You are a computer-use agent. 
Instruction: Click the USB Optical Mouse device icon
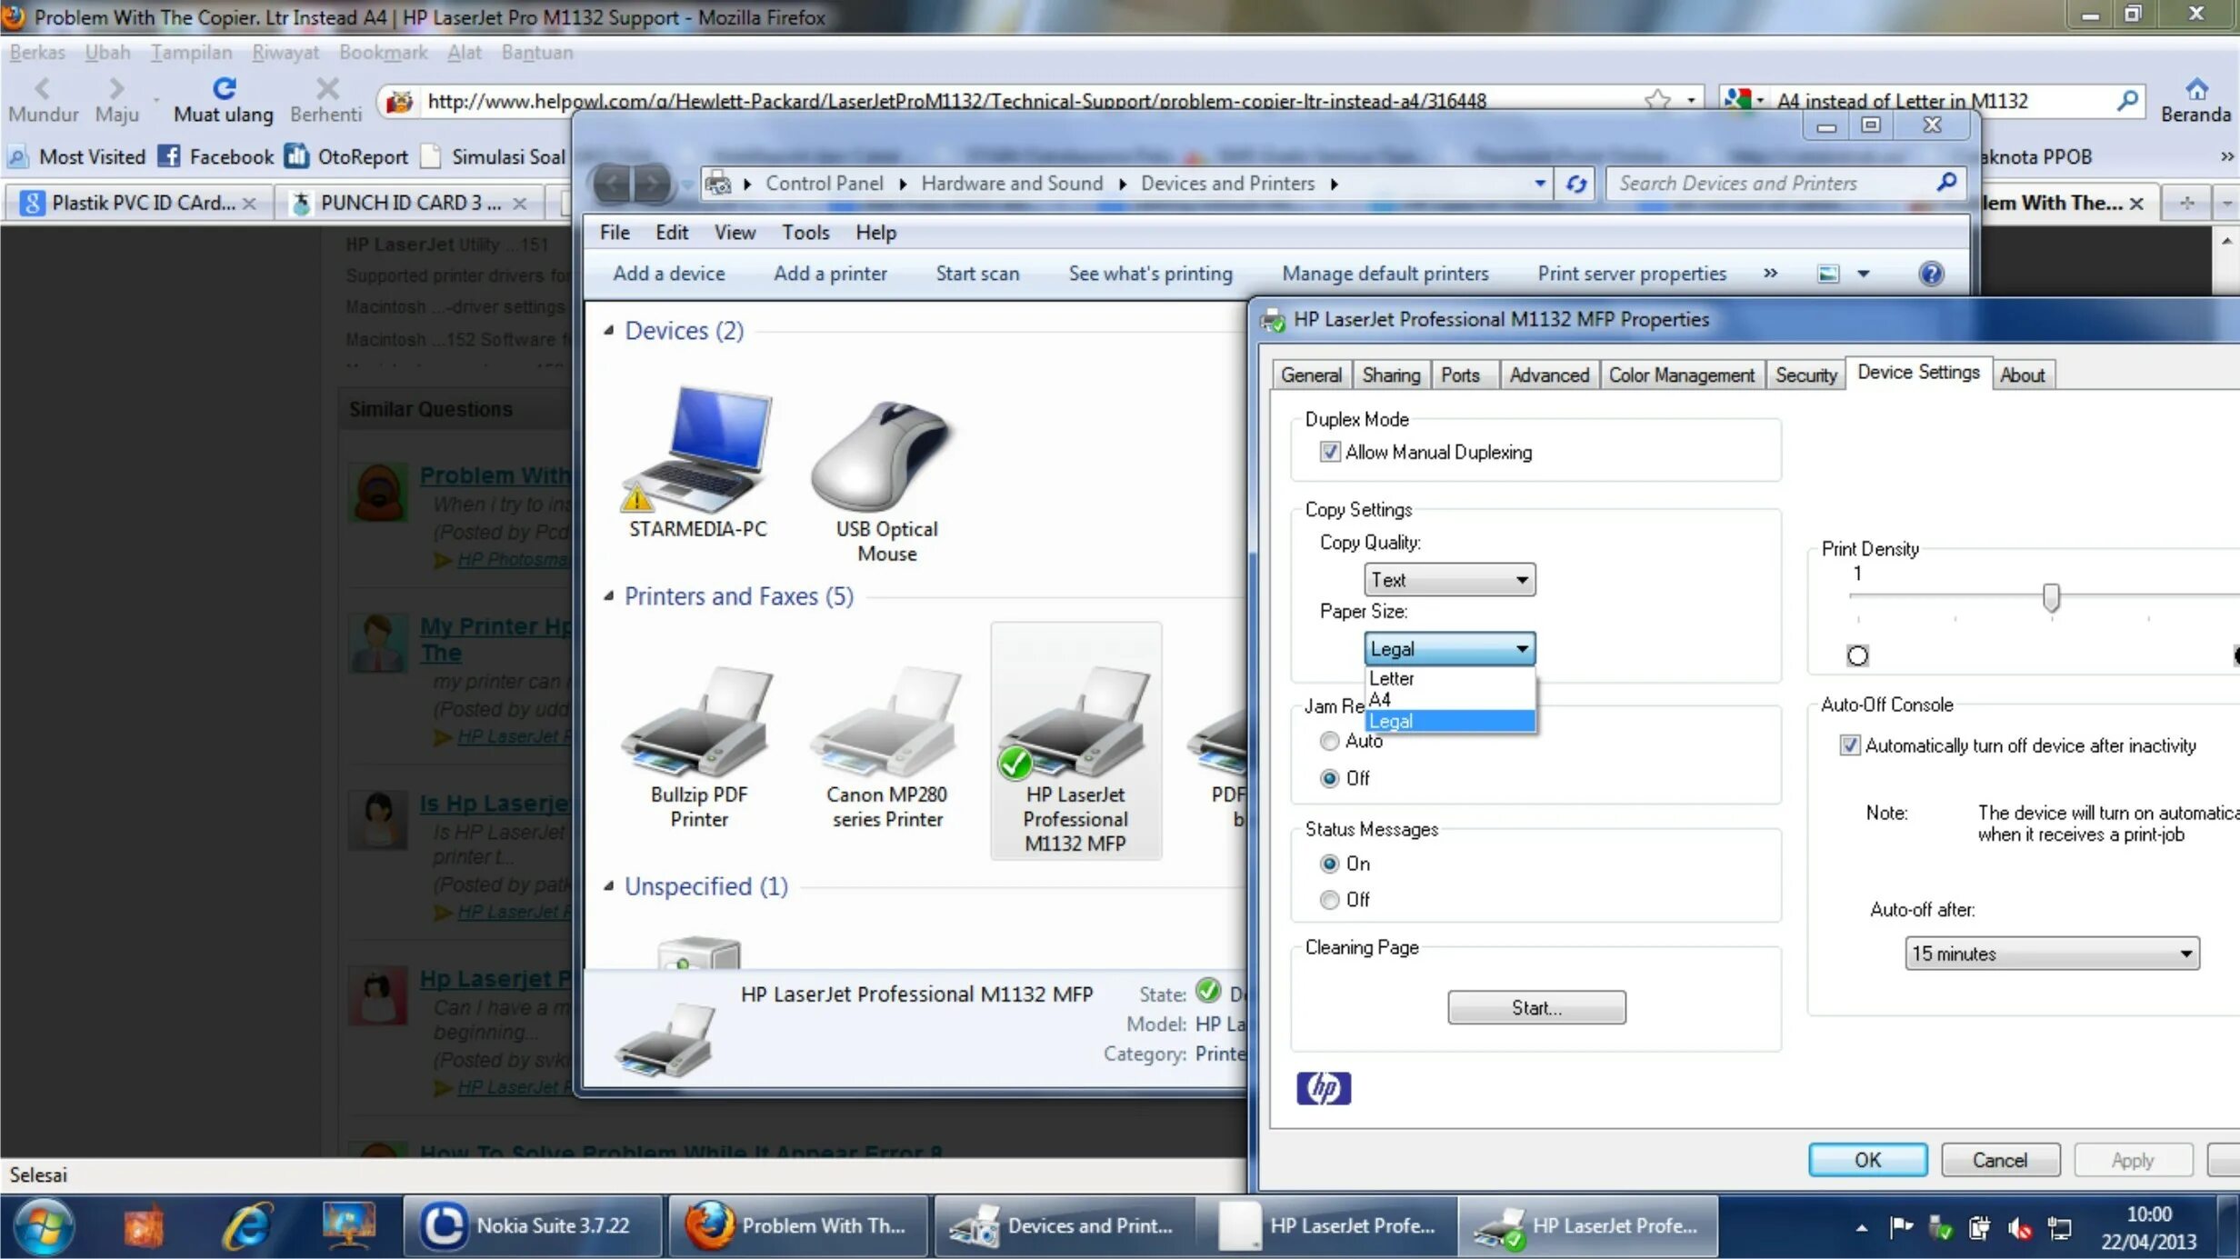883,453
